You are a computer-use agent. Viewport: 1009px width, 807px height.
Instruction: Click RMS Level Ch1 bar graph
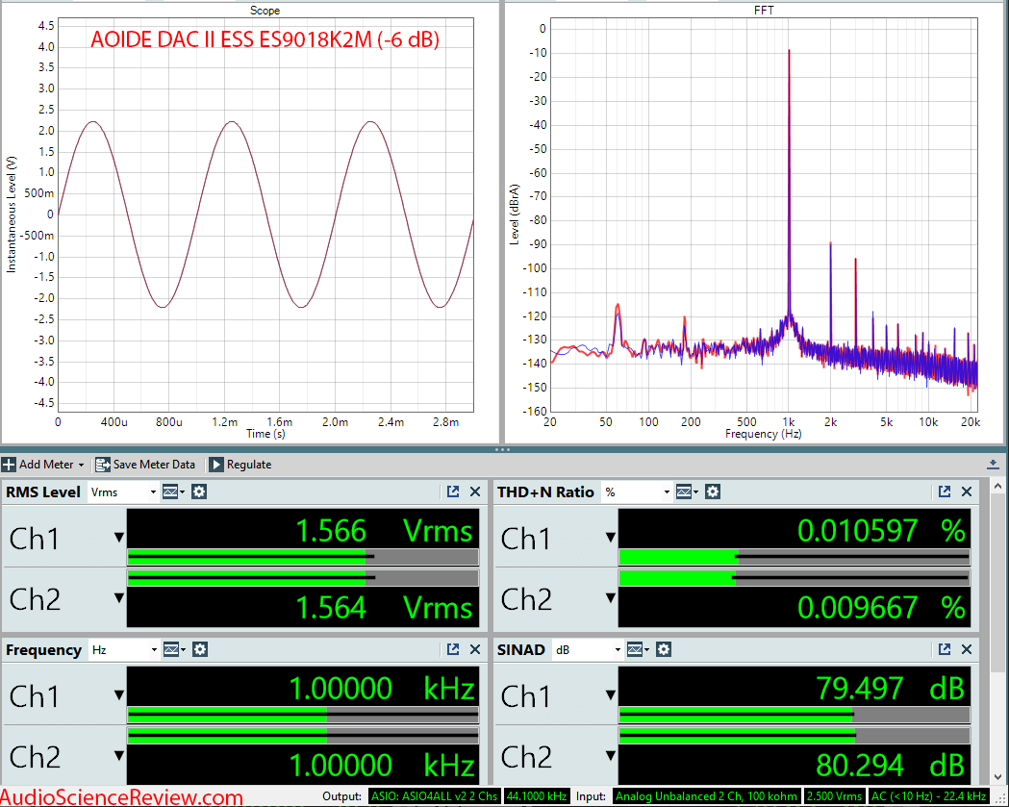[x=303, y=557]
